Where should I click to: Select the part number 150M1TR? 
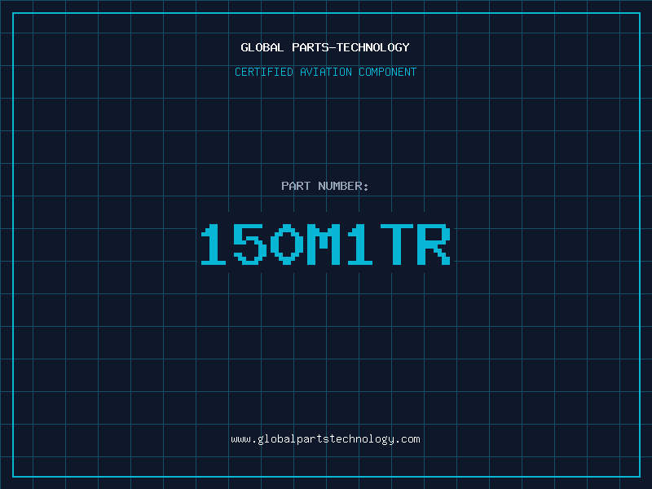click(x=325, y=244)
